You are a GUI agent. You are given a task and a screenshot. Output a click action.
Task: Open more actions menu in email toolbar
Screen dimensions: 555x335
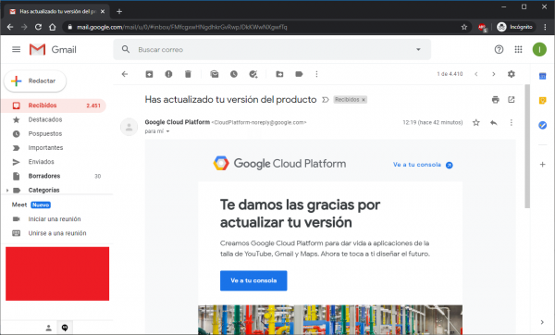pos(316,74)
